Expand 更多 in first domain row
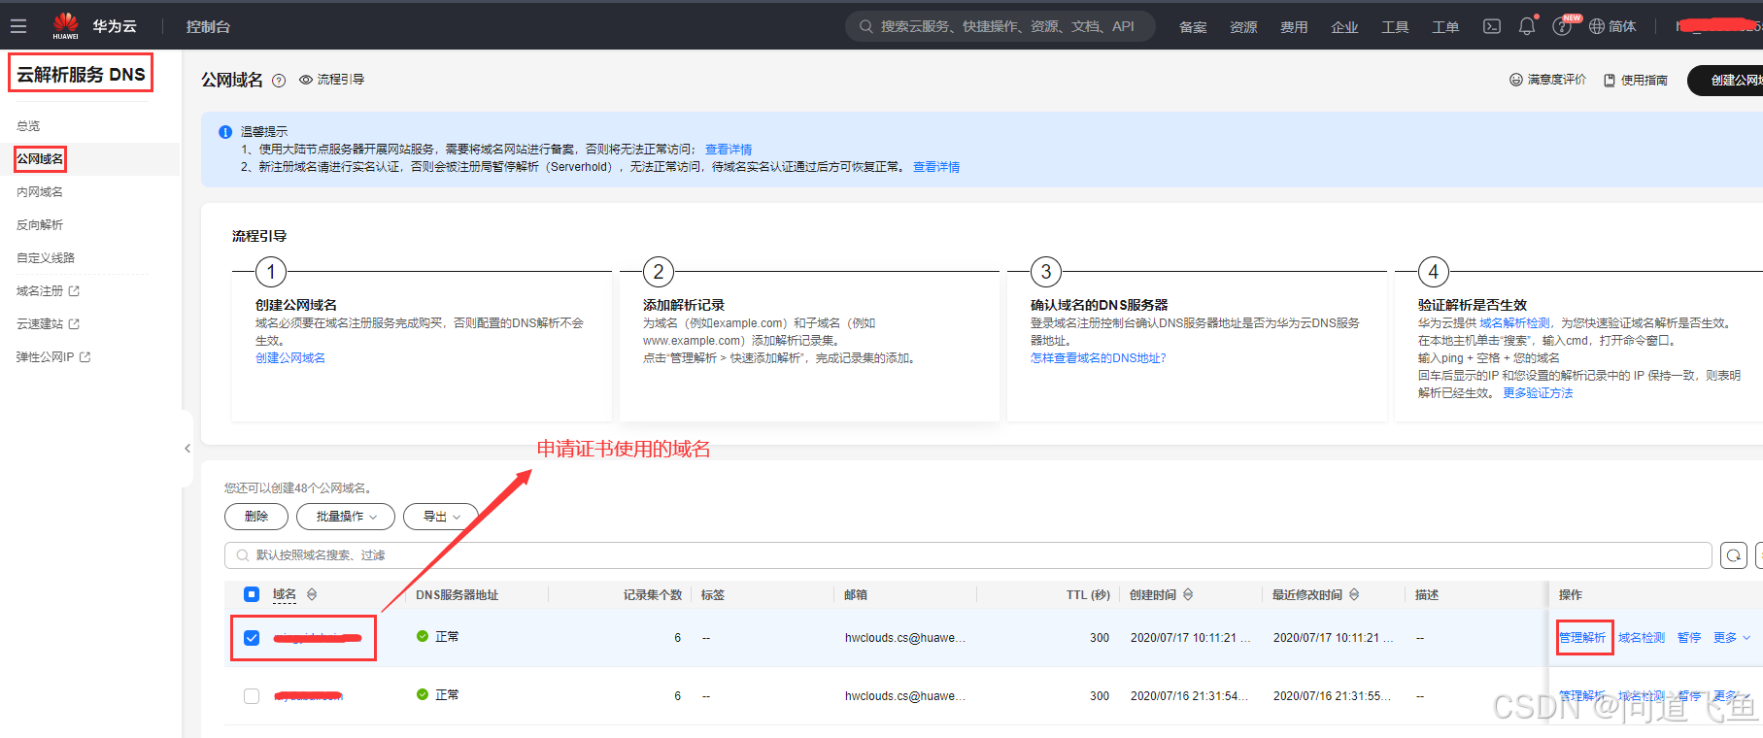Viewport: 1763px width, 738px height. [1732, 638]
